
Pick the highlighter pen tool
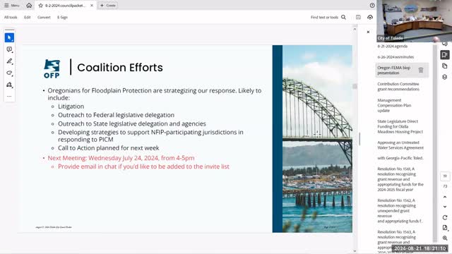(9, 61)
